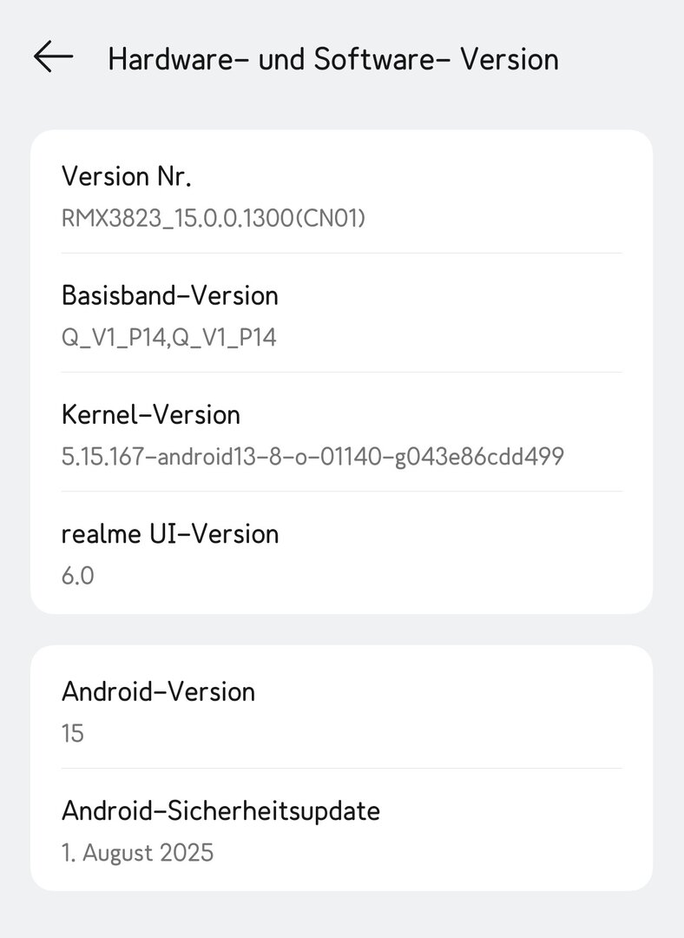Click the 5.15.167-android13 kernel string
684x938 pixels.
click(312, 455)
